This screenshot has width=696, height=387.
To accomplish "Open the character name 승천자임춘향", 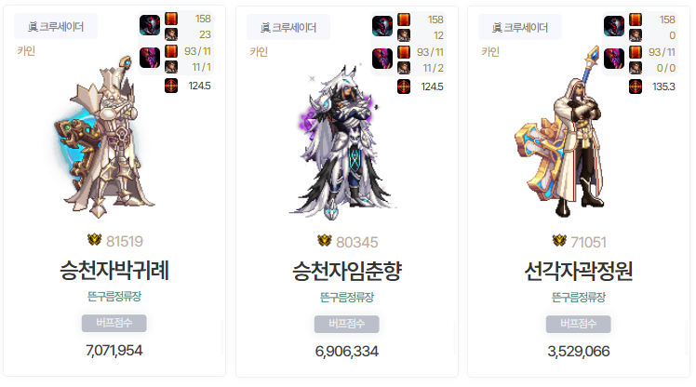I will 347,271.
